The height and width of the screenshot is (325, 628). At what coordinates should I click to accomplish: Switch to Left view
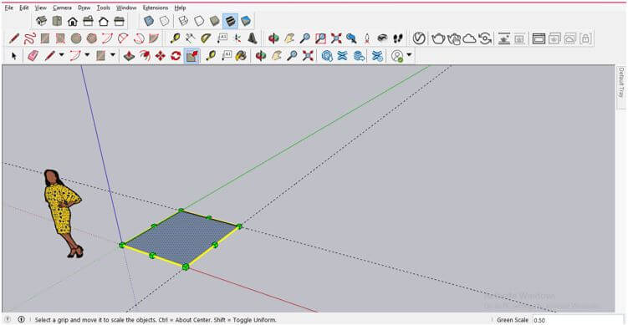[x=120, y=21]
